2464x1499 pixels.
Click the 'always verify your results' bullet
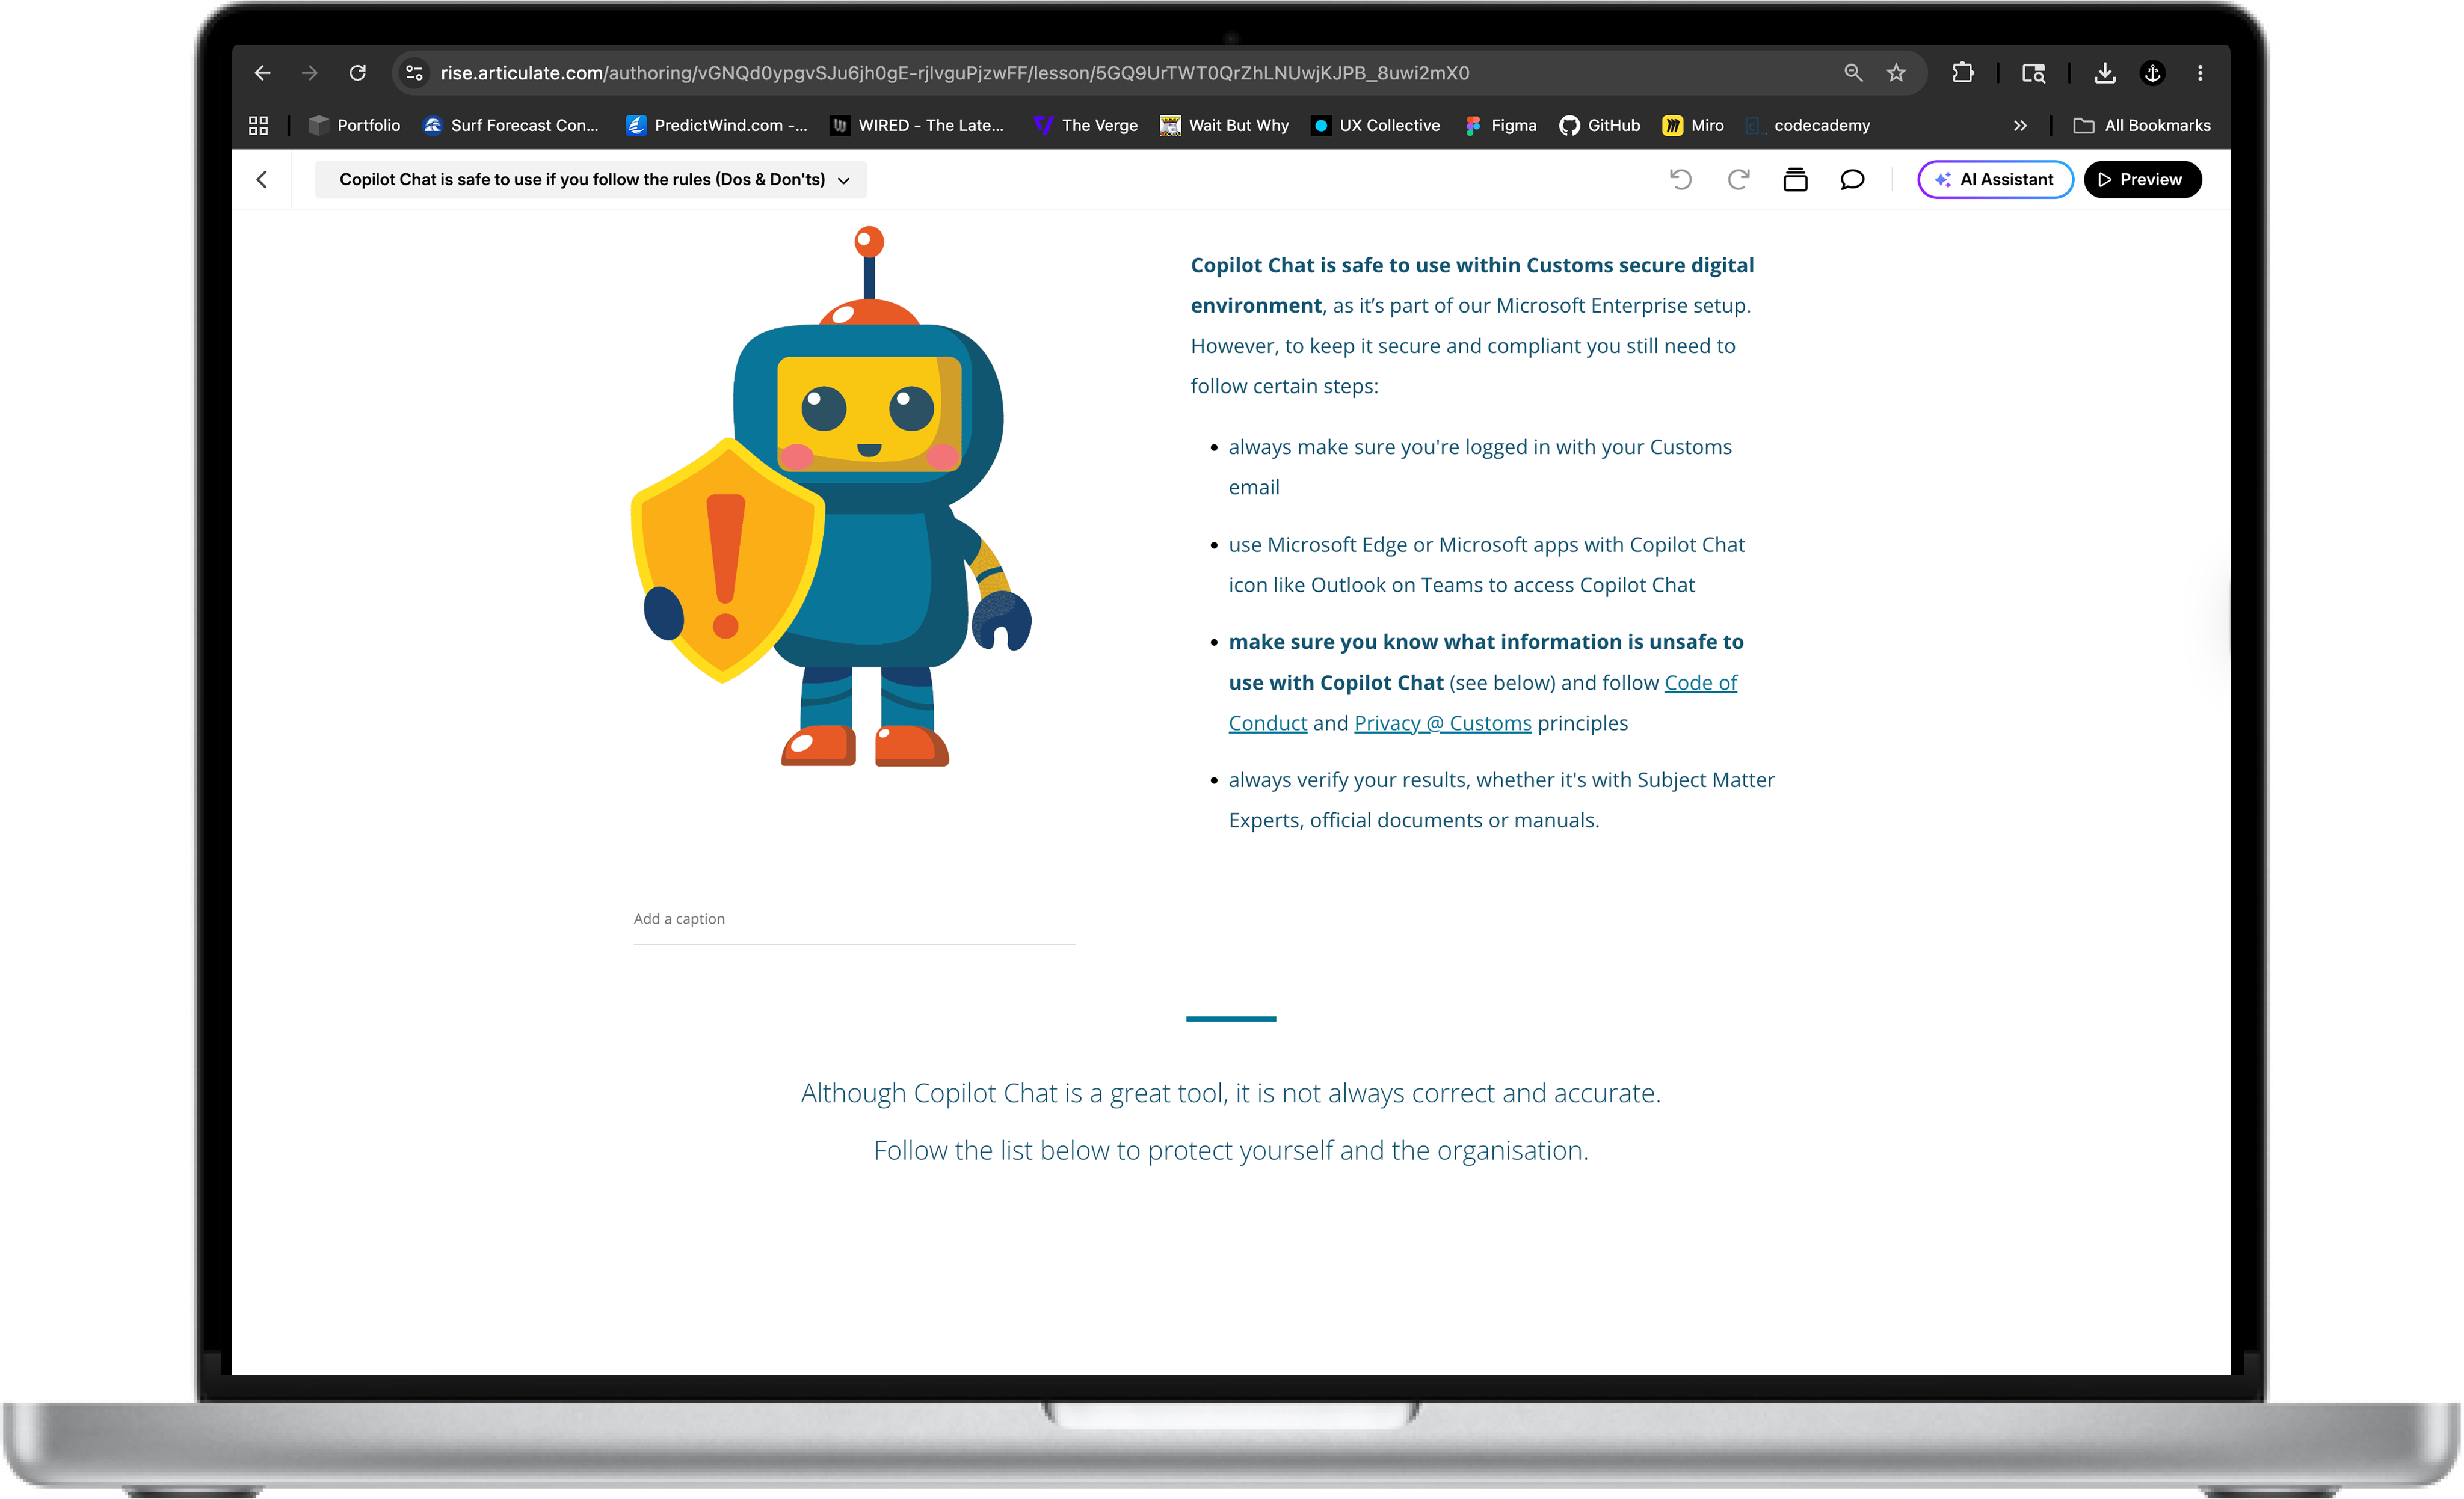click(1501, 800)
